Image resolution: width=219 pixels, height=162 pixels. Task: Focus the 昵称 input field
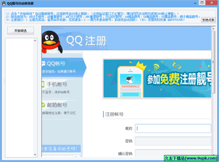[173, 128]
